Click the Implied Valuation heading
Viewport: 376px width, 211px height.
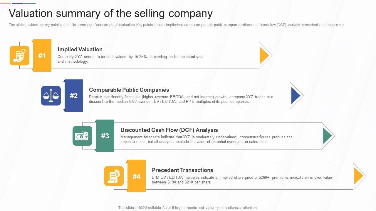coord(80,50)
